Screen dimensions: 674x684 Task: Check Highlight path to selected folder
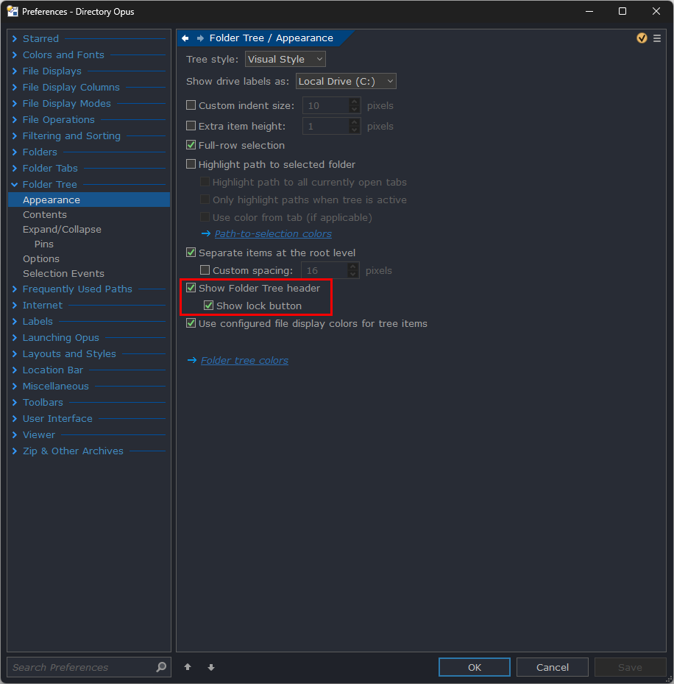coord(191,164)
